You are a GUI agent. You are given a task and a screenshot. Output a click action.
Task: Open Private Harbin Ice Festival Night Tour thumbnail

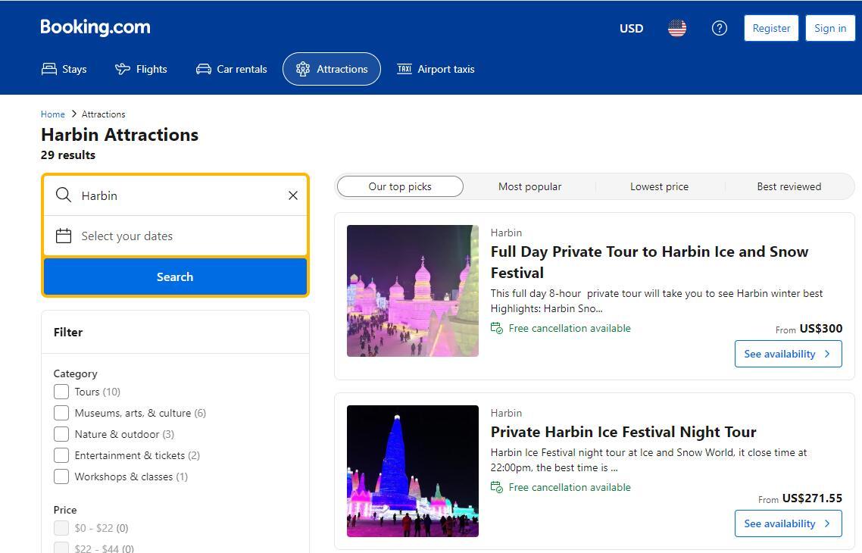413,471
